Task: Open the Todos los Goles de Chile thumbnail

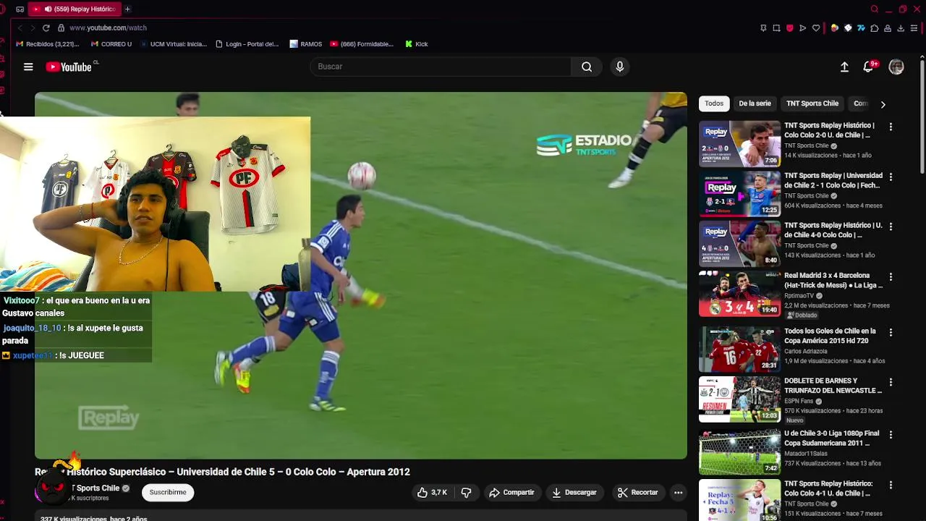Action: [739, 350]
